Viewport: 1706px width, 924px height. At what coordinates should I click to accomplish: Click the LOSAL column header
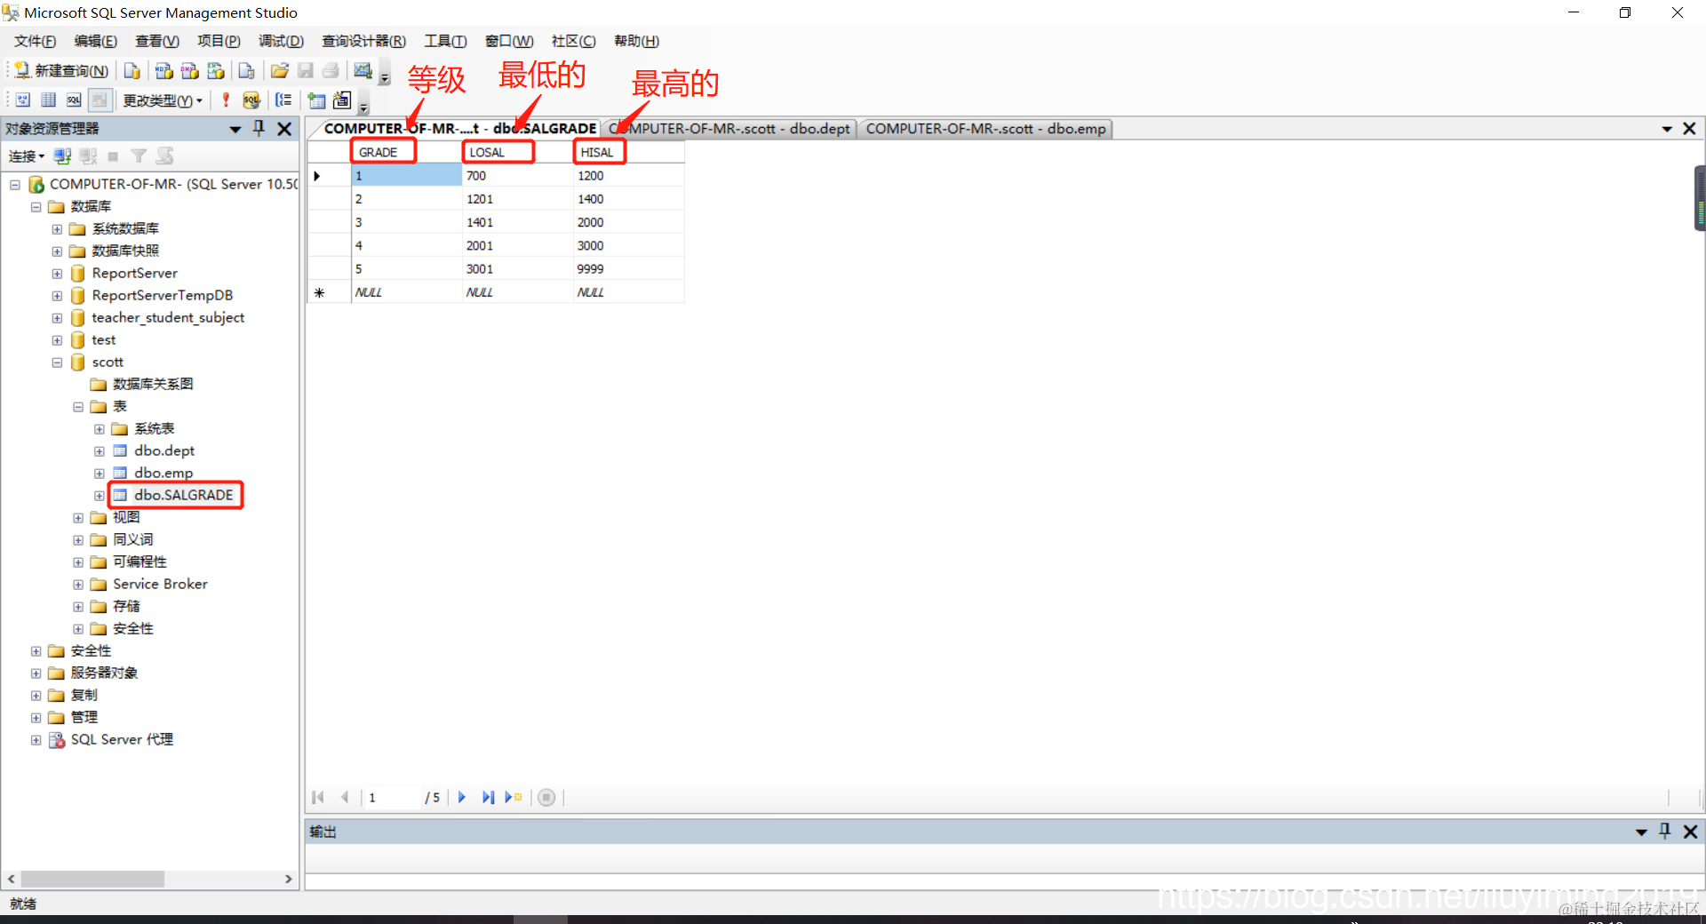[x=518, y=152]
